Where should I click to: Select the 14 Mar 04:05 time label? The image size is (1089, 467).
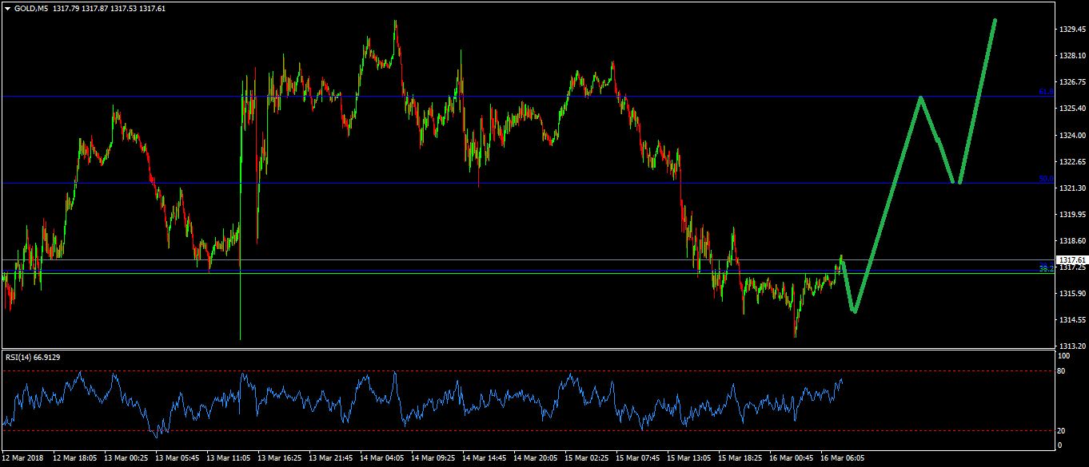pyautogui.click(x=382, y=458)
